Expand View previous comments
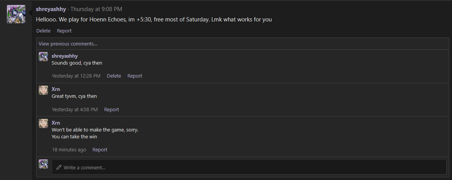Screen dimensions: 452x180 tap(68, 44)
